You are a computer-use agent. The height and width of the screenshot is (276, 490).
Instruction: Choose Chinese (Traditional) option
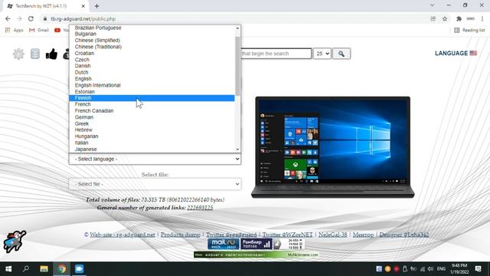click(x=152, y=47)
